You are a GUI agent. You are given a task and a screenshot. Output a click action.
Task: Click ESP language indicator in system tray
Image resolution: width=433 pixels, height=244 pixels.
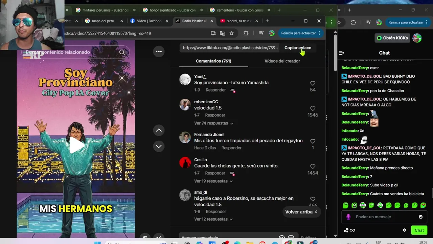pos(378,242)
